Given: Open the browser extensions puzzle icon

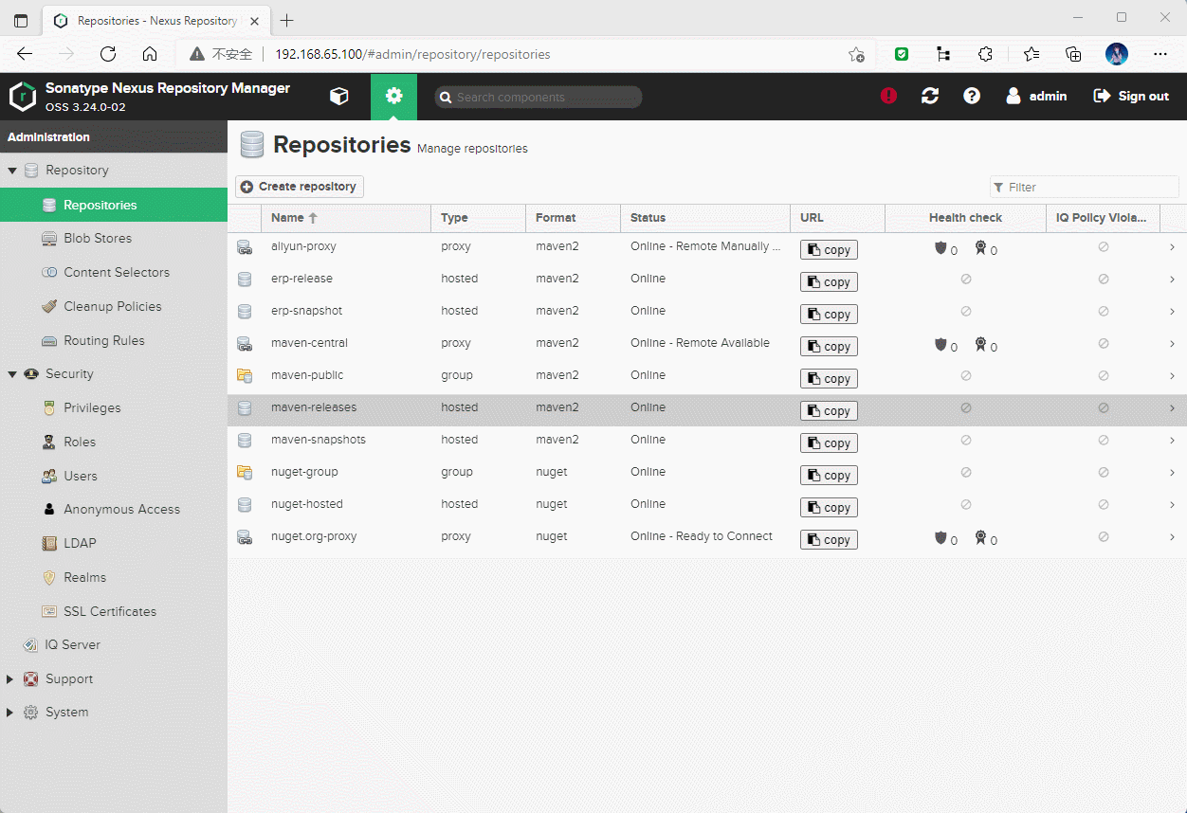Looking at the screenshot, I should [985, 54].
